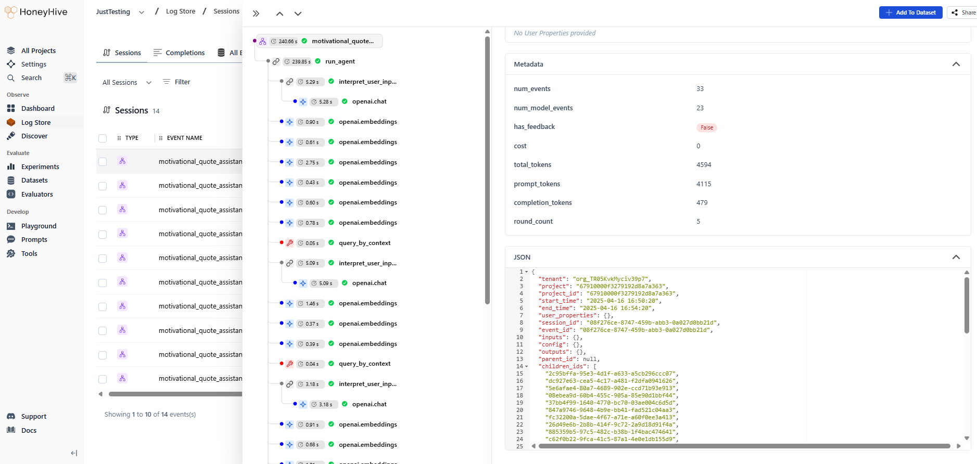Go to previous session with up arrow
The width and height of the screenshot is (977, 464).
[x=280, y=14]
